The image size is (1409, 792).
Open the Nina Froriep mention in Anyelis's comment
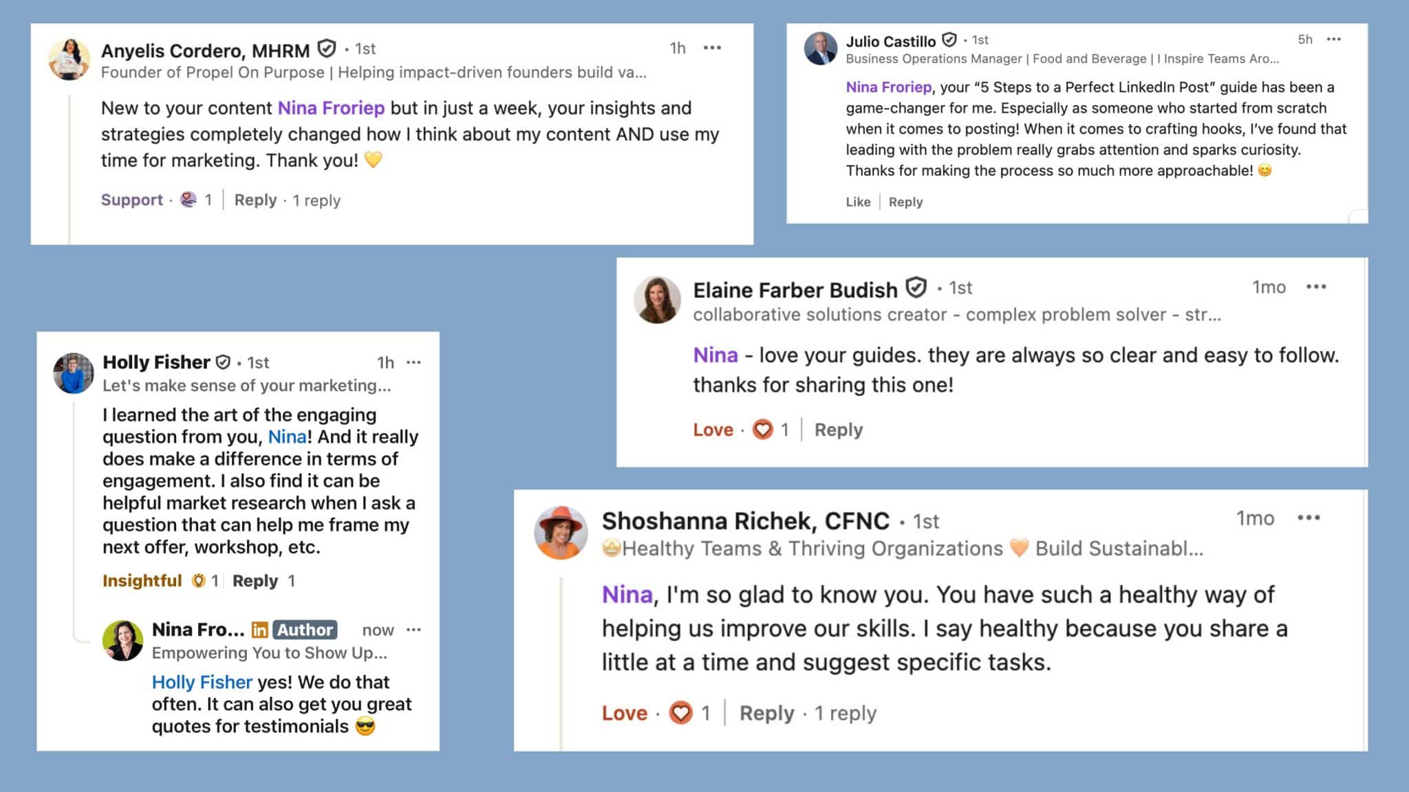[331, 109]
